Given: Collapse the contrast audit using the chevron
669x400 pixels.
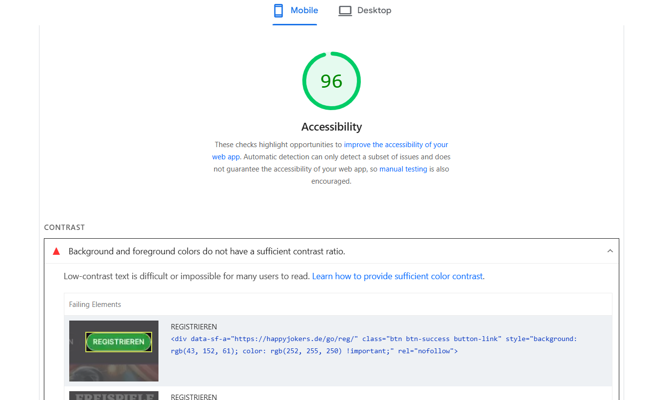Looking at the screenshot, I should (x=610, y=251).
